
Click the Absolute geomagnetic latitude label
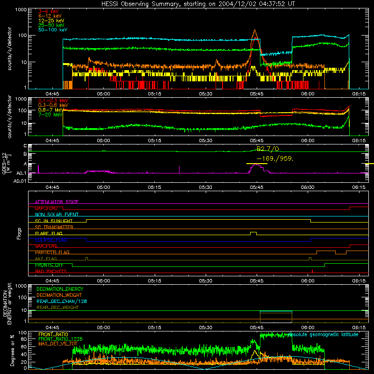(x=323, y=335)
